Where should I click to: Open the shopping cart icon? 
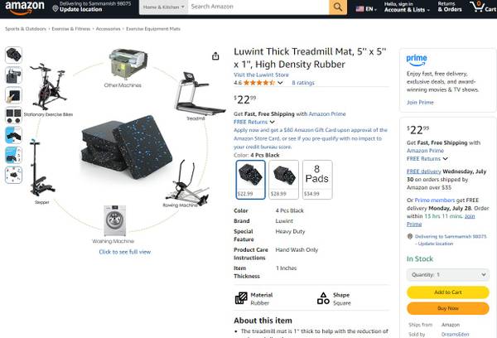click(x=483, y=7)
